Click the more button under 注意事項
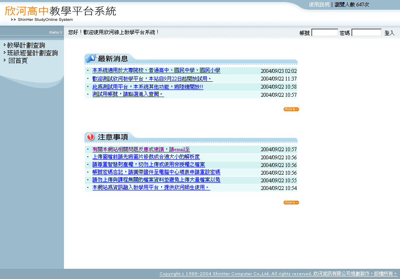Image resolution: width=400 pixels, height=279 pixels. (x=291, y=203)
